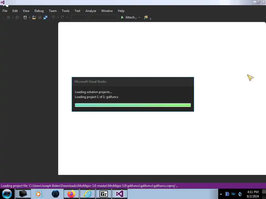266x199 pixels.
Task: Expand the Attach button dropdown arrow
Action: point(139,17)
